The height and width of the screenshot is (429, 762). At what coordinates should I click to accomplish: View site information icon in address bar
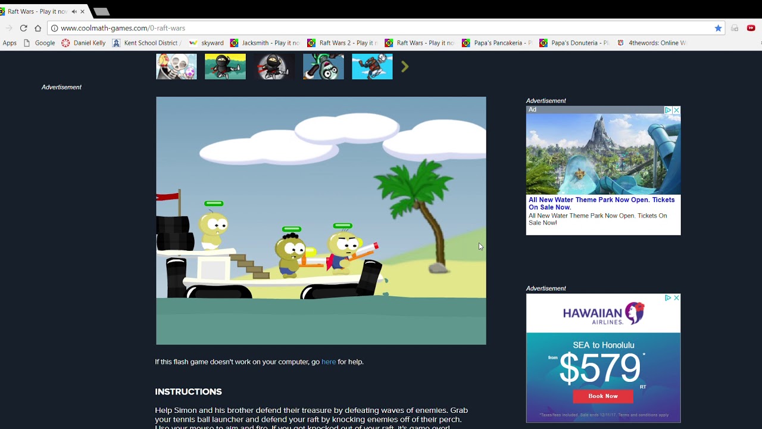pos(54,28)
